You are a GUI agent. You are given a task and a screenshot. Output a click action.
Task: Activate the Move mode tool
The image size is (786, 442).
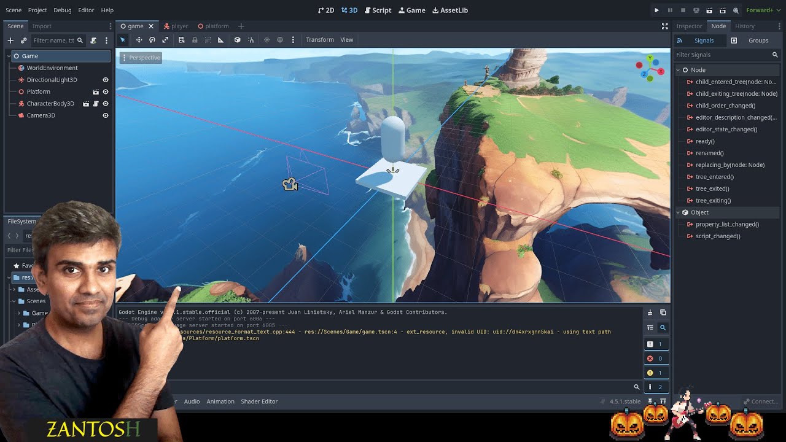point(139,40)
